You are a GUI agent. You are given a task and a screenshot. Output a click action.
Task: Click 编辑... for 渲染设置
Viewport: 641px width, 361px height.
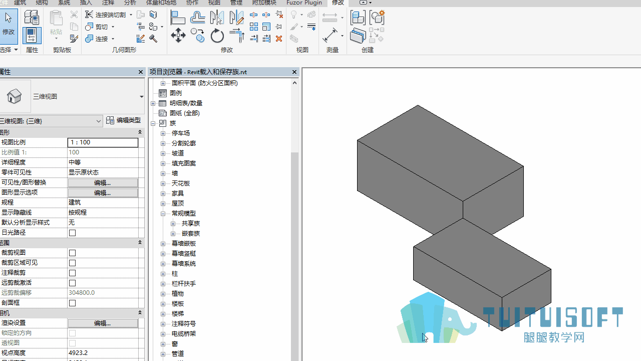(103, 323)
